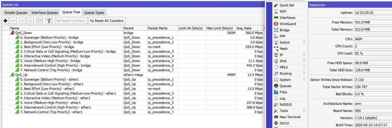Sort by Limit At column header

coord(192,28)
